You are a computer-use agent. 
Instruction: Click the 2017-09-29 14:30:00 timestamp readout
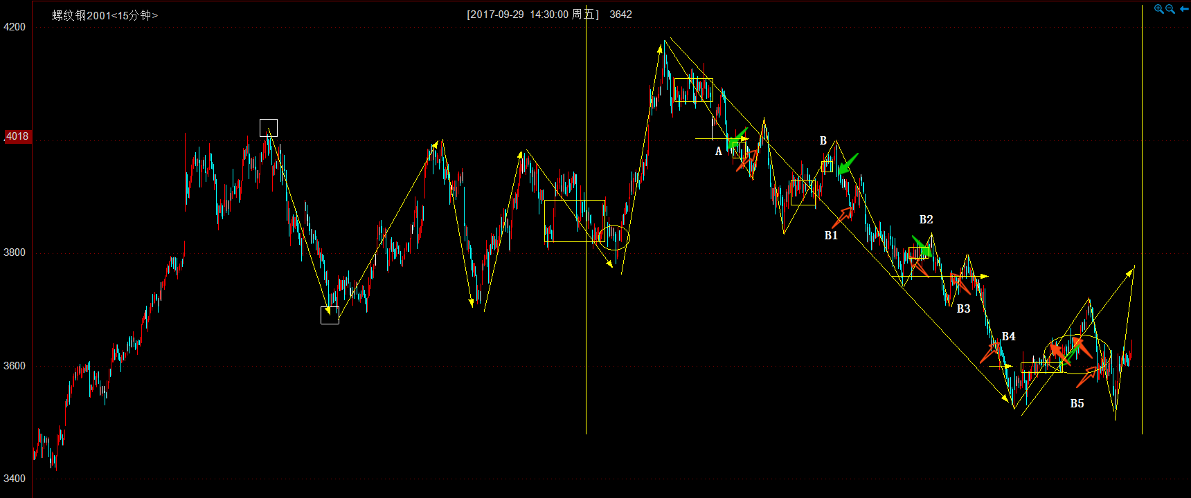pos(532,15)
